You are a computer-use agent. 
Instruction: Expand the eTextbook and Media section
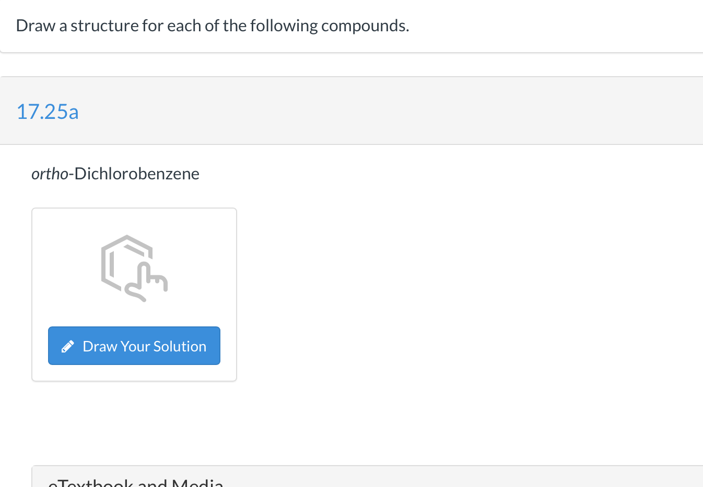pos(136,481)
